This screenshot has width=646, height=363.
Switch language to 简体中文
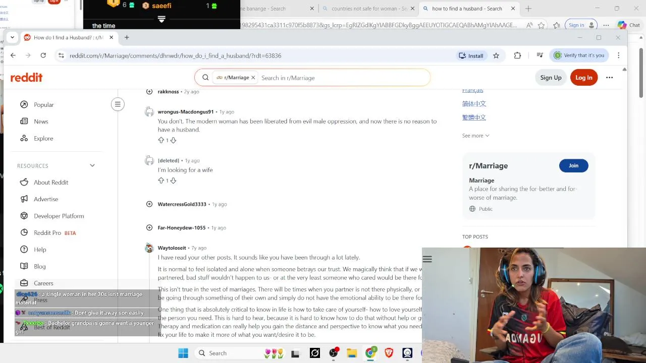pos(474,104)
